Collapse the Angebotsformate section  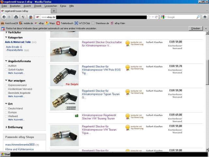6,61
